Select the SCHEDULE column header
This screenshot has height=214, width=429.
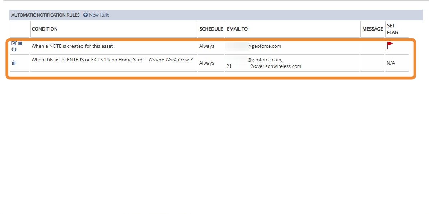(211, 29)
